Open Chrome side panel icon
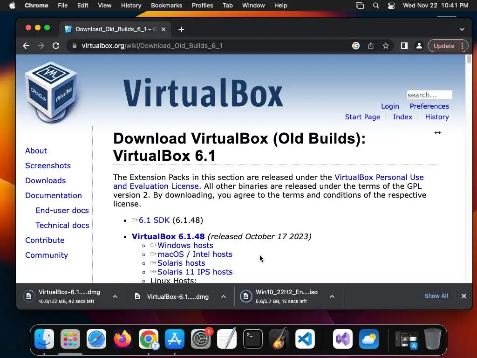The height and width of the screenshot is (358, 477). pos(404,46)
